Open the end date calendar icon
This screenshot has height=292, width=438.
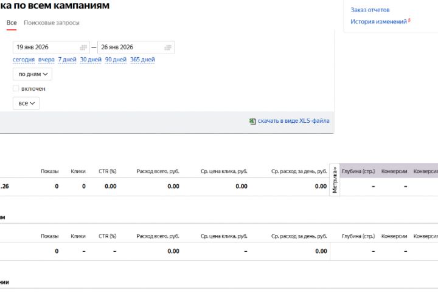tap(167, 47)
